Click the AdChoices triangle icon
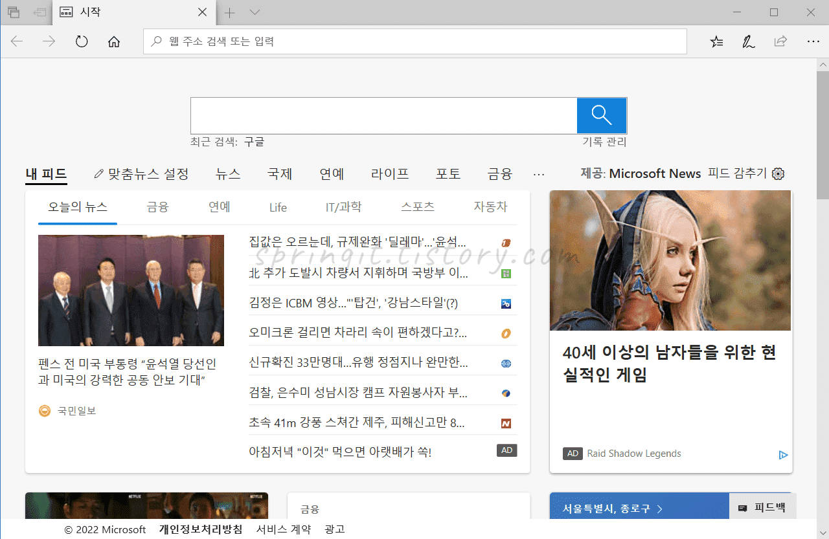Viewport: 829px width, 539px height. pyautogui.click(x=783, y=455)
